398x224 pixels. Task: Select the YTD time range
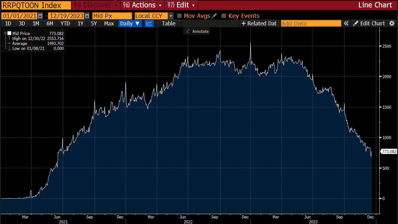pyautogui.click(x=65, y=24)
